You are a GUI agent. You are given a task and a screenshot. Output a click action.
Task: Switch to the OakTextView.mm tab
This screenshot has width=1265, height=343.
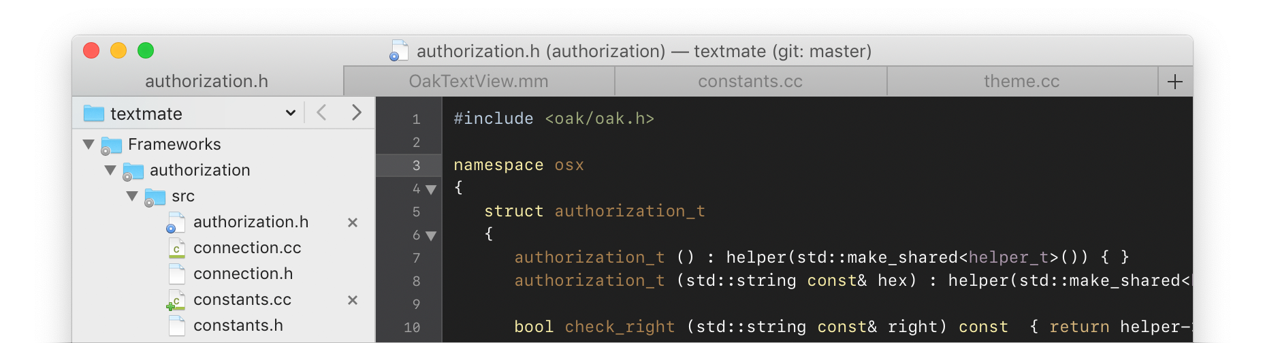pos(479,82)
